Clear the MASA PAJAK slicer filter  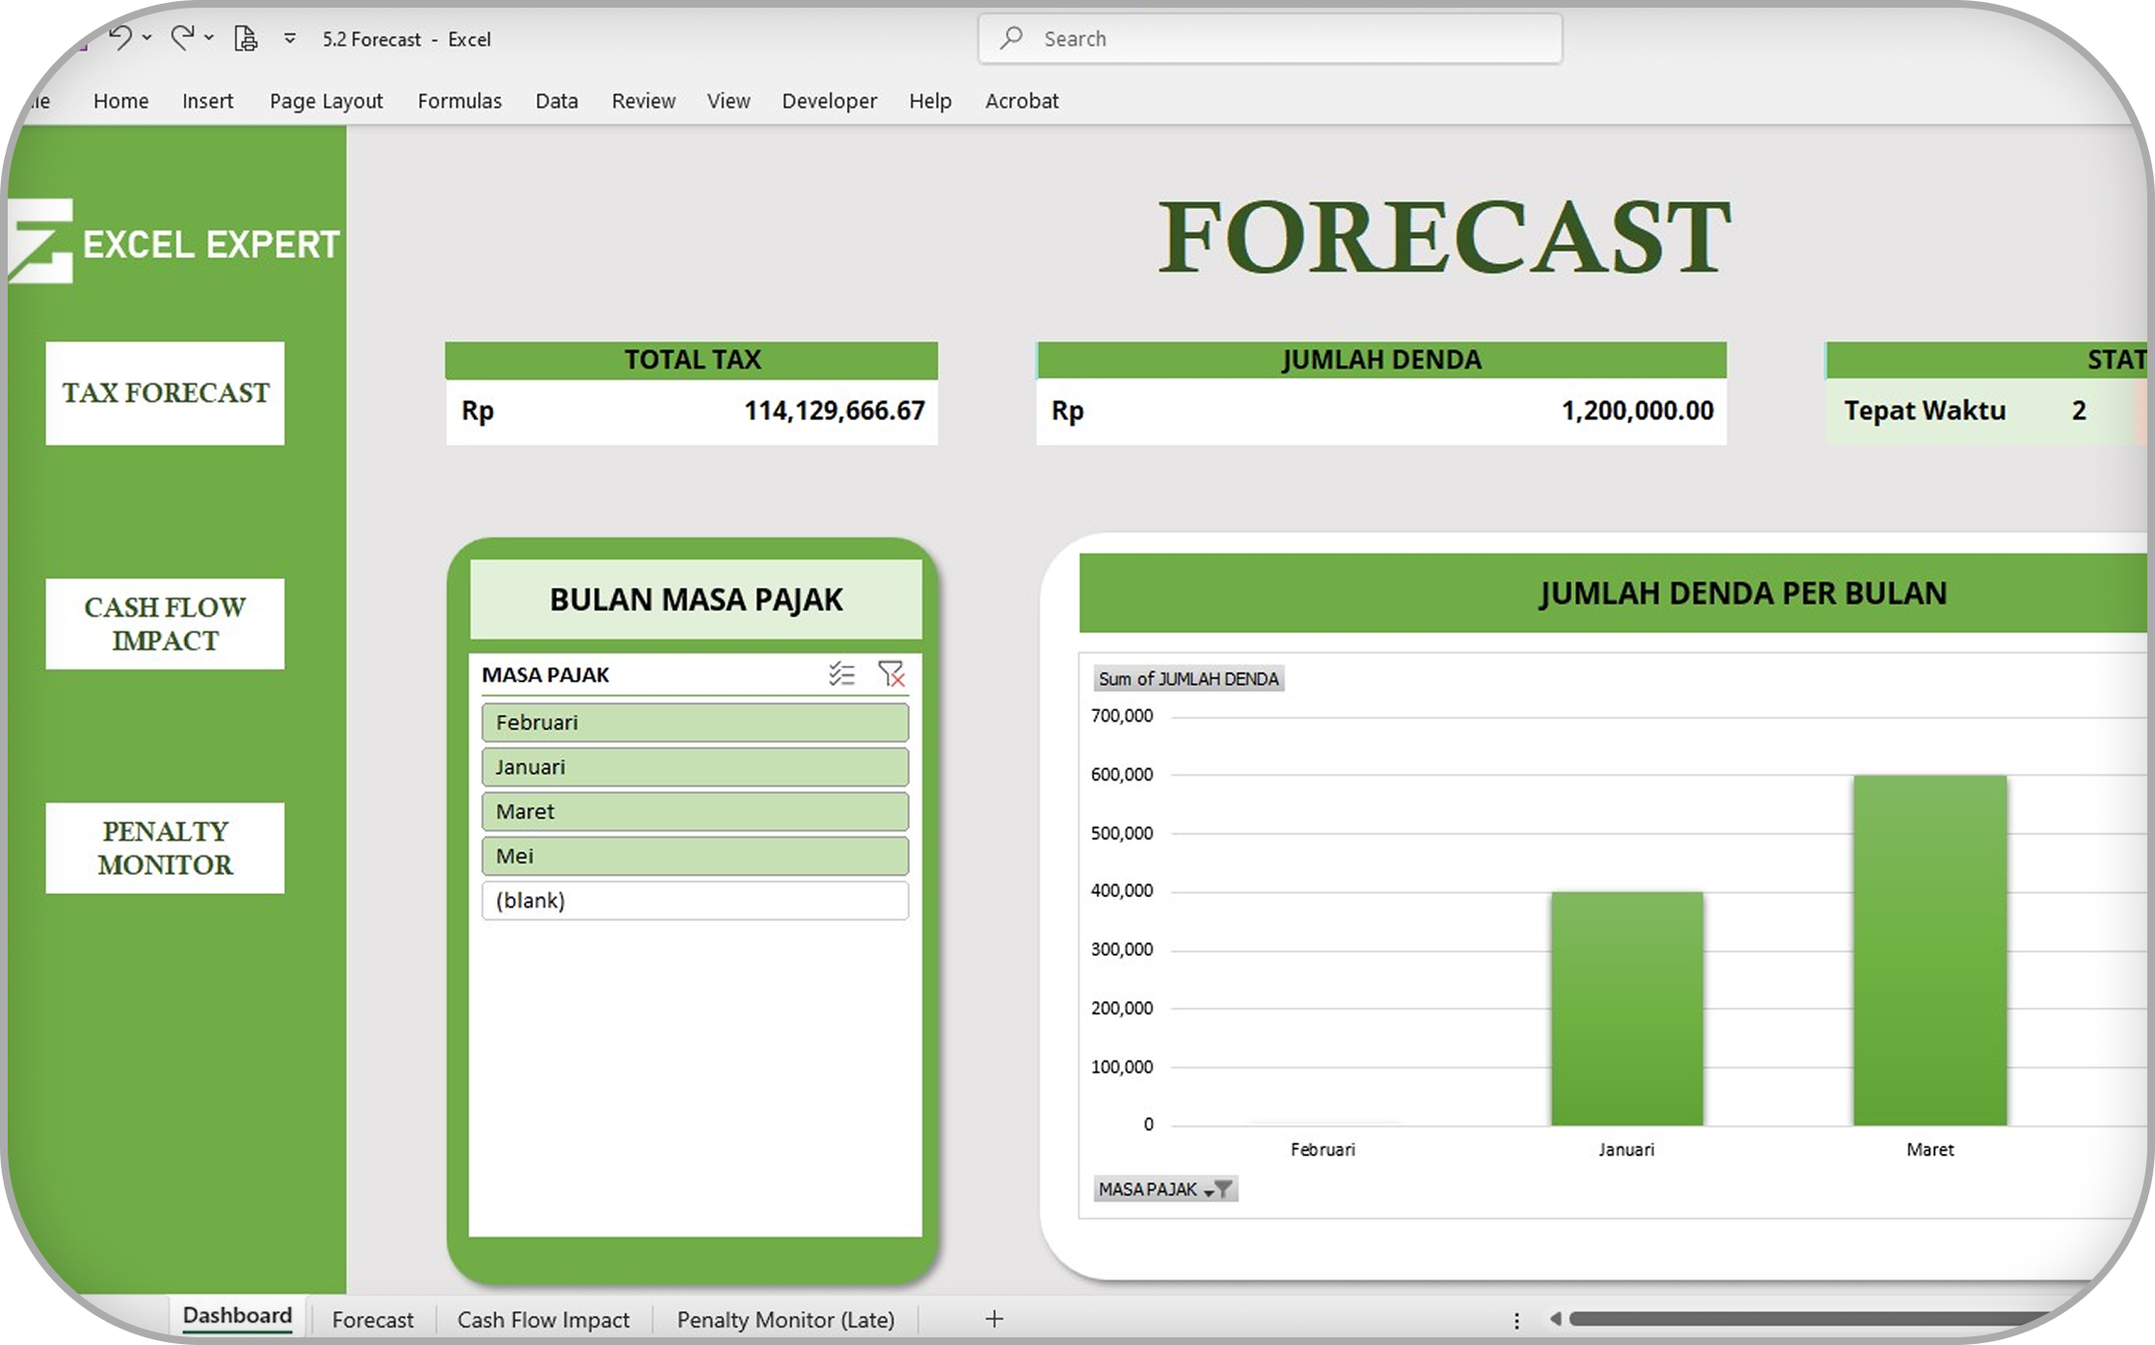pyautogui.click(x=891, y=674)
